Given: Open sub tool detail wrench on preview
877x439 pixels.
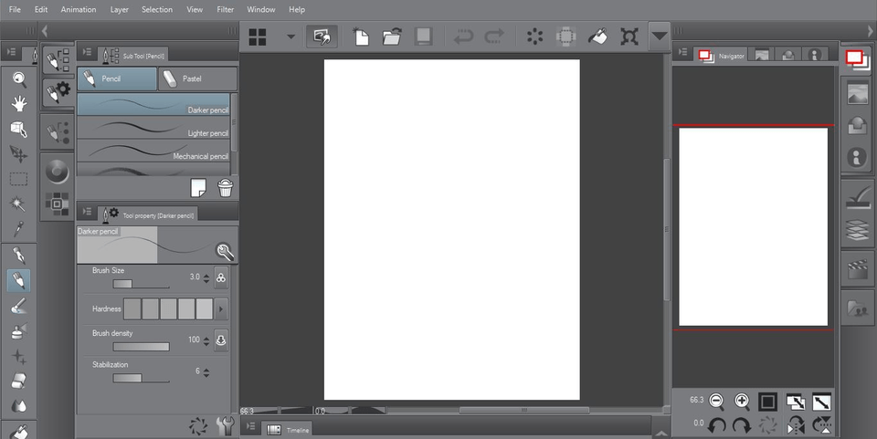Looking at the screenshot, I should coord(225,252).
